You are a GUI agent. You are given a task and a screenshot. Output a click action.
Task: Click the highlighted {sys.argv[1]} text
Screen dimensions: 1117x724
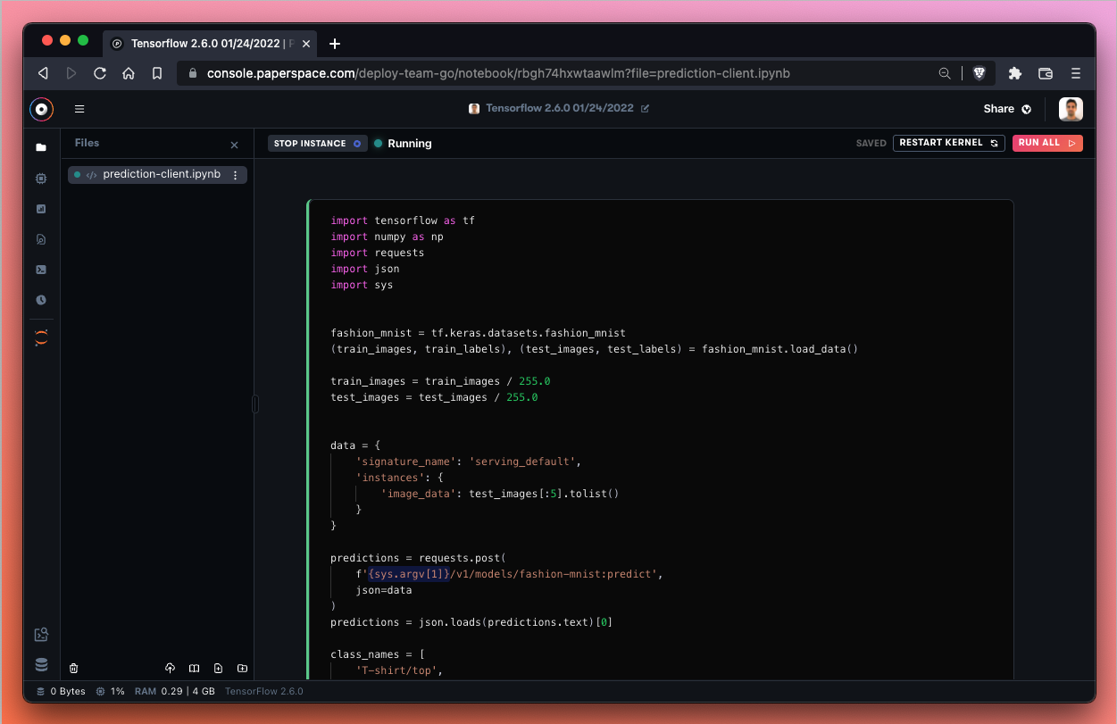pyautogui.click(x=408, y=574)
